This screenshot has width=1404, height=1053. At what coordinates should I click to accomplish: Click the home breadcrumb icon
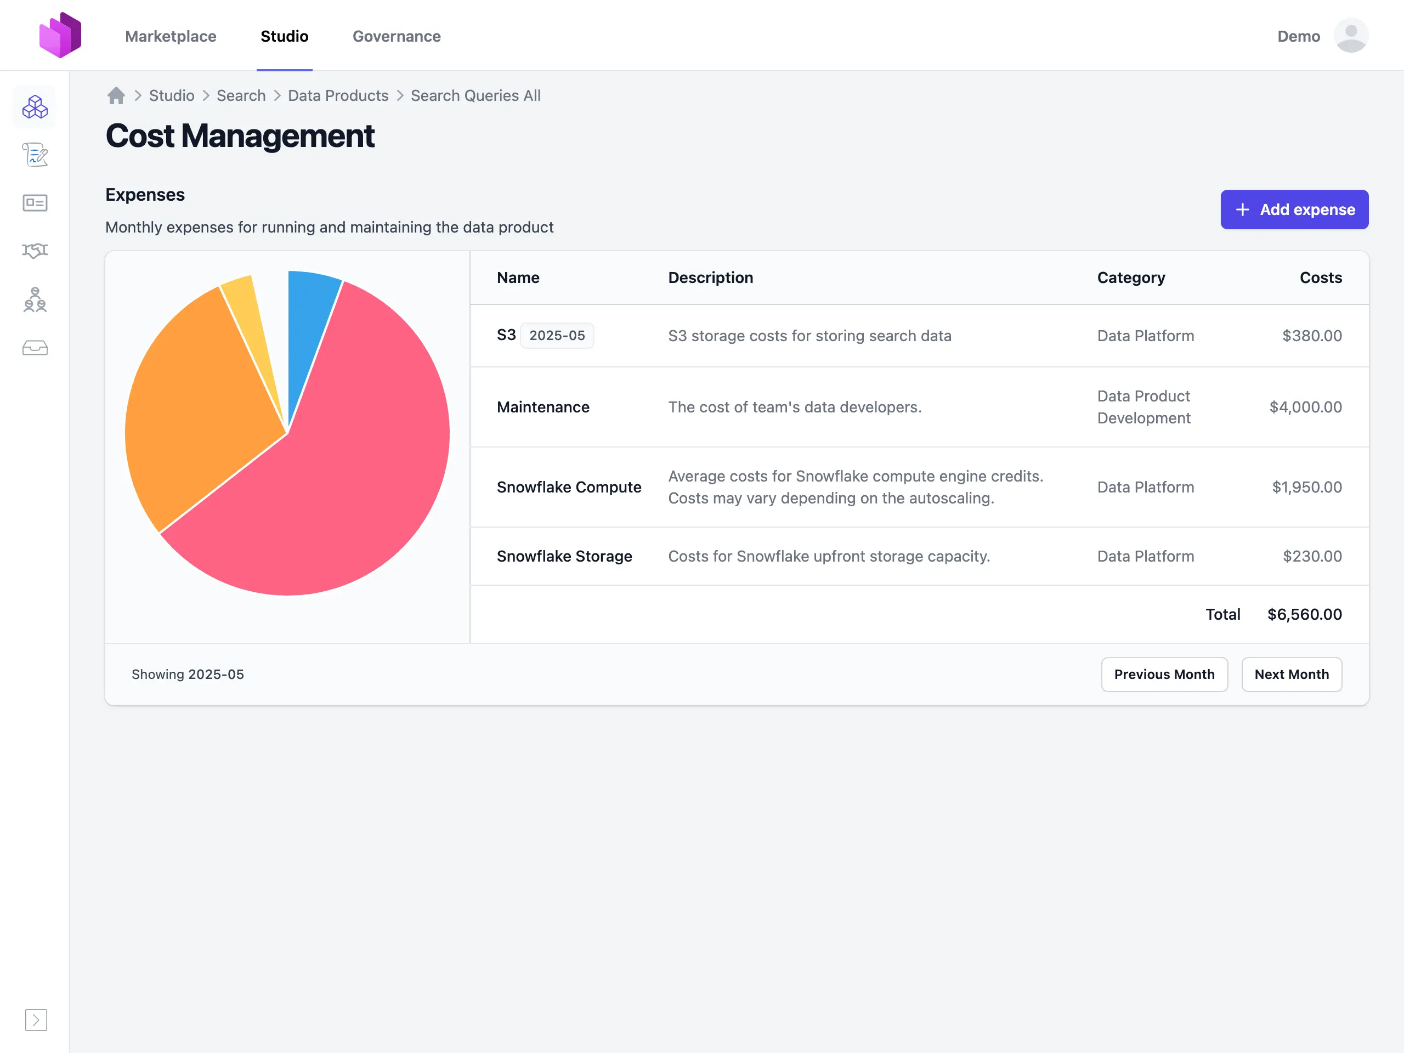pyautogui.click(x=116, y=96)
